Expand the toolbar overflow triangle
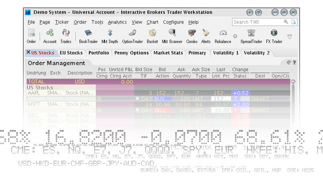 [x=290, y=37]
